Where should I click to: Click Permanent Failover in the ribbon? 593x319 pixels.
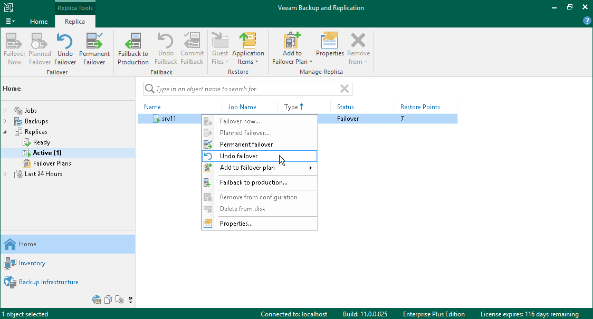click(x=94, y=49)
